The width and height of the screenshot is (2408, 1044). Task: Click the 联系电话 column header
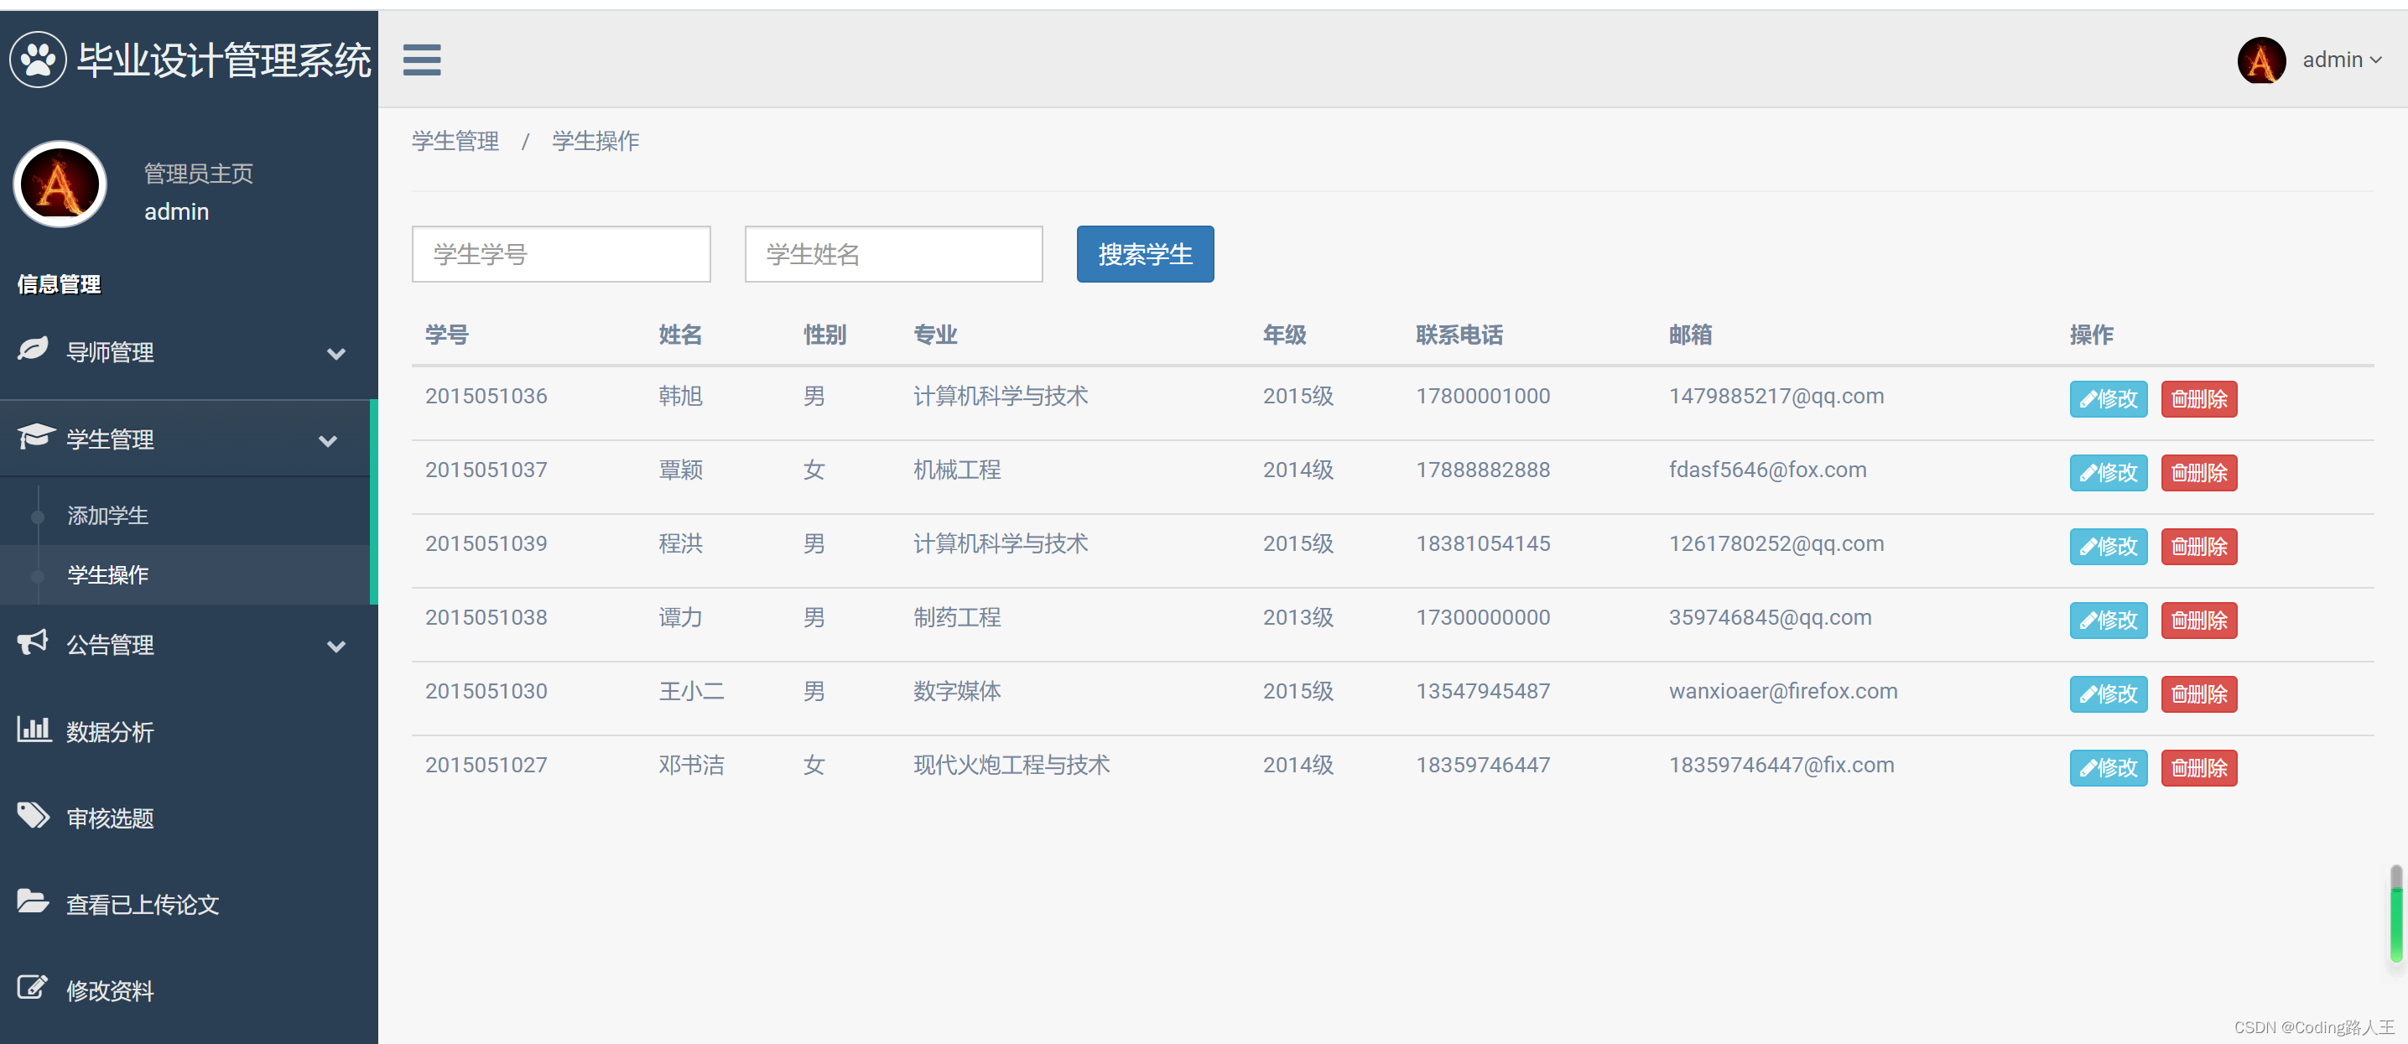tap(1459, 335)
